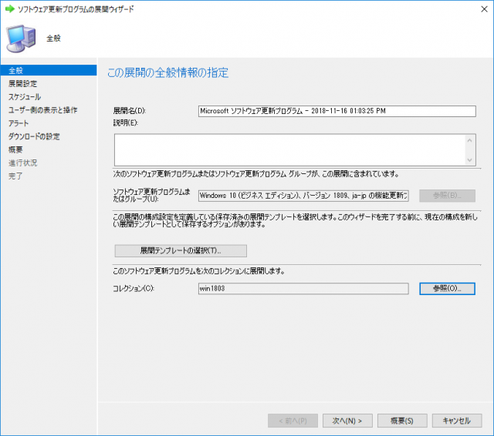The height and width of the screenshot is (436, 494).
Task: Click the 展開名 text field
Action: pyautogui.click(x=336, y=111)
